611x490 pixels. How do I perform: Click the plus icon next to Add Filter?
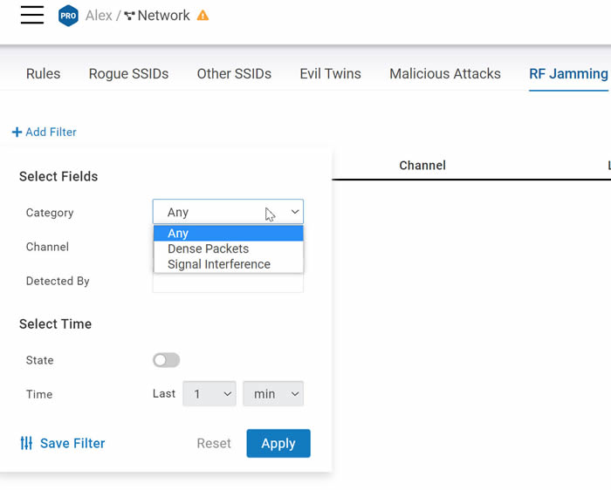(17, 133)
